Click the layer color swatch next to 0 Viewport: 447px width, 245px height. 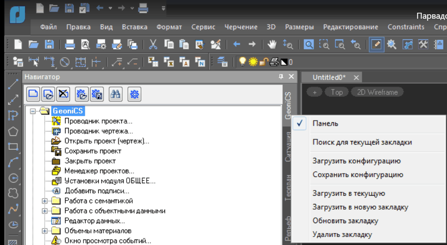(x=284, y=62)
